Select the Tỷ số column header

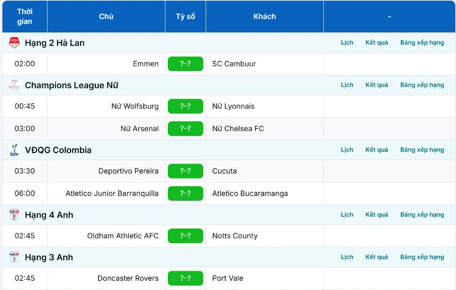click(x=185, y=17)
